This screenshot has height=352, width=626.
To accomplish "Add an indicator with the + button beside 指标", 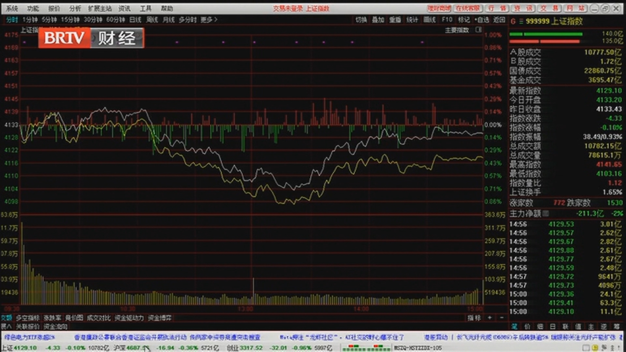I will pos(489,318).
